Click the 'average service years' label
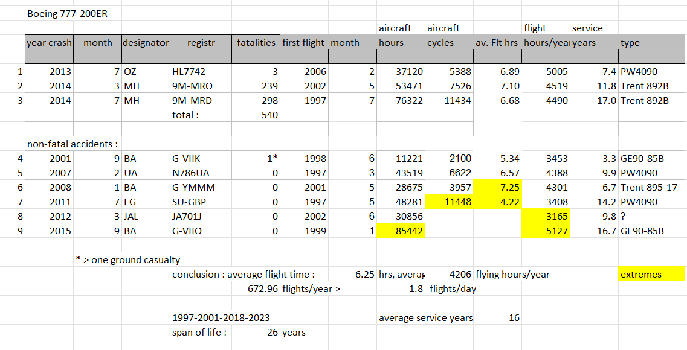The width and height of the screenshot is (687, 350). click(425, 317)
